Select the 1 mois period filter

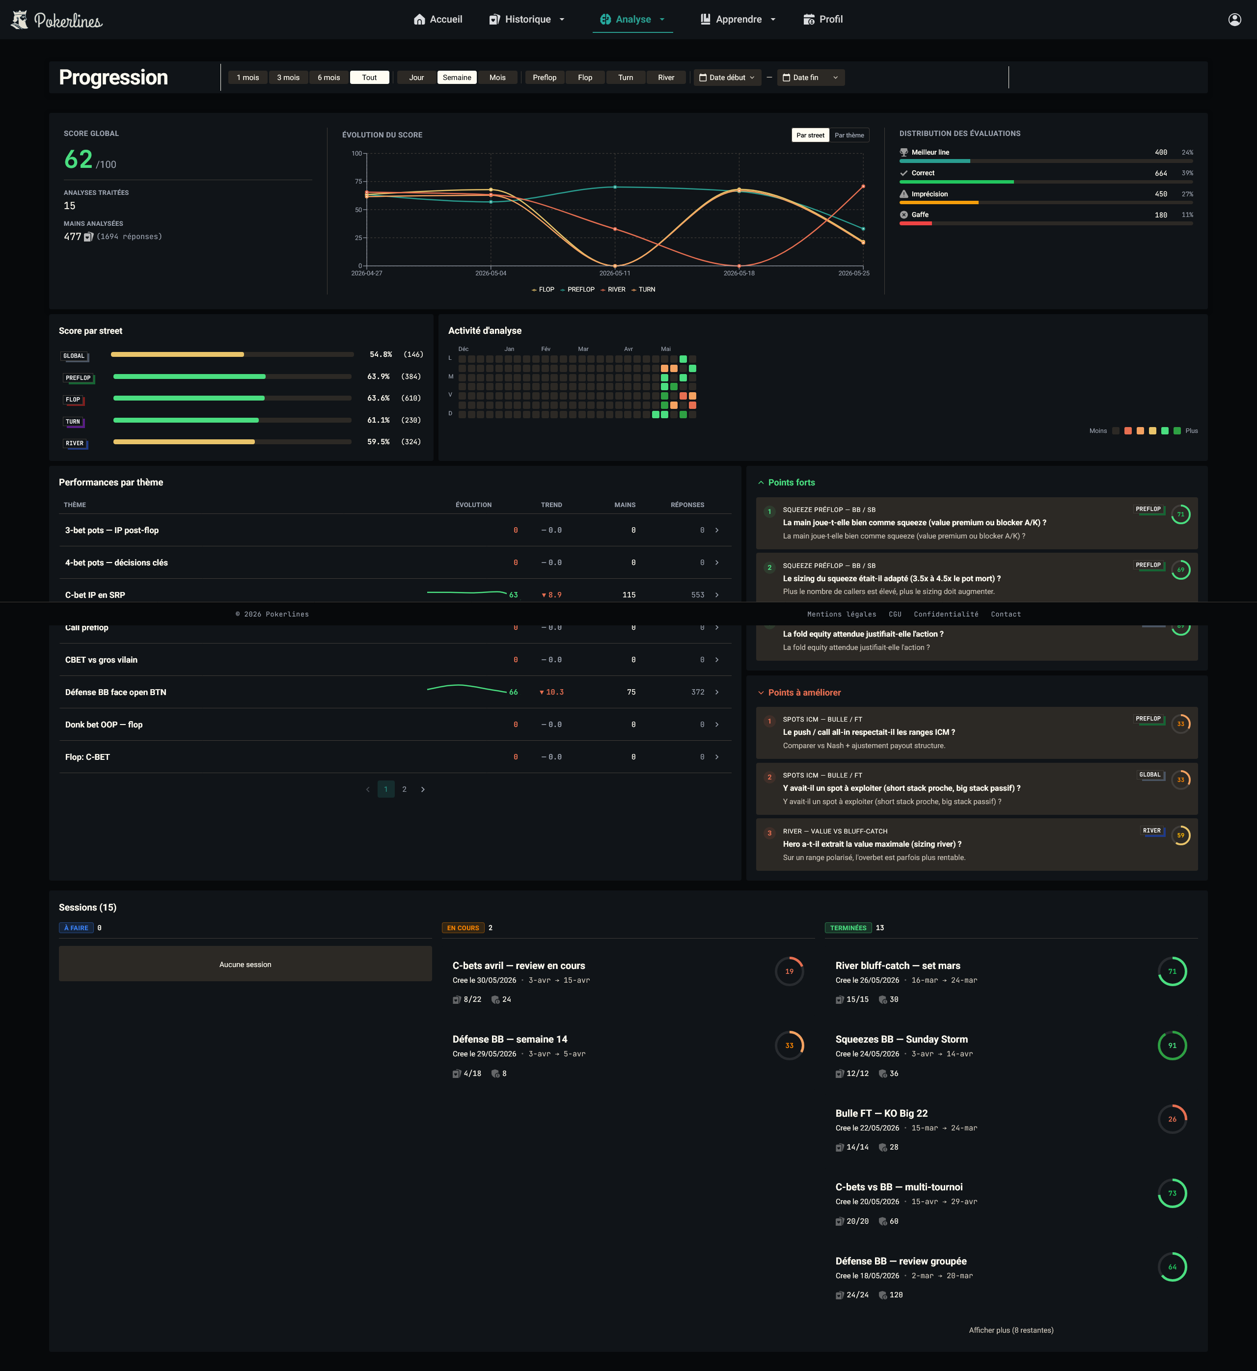tap(247, 78)
